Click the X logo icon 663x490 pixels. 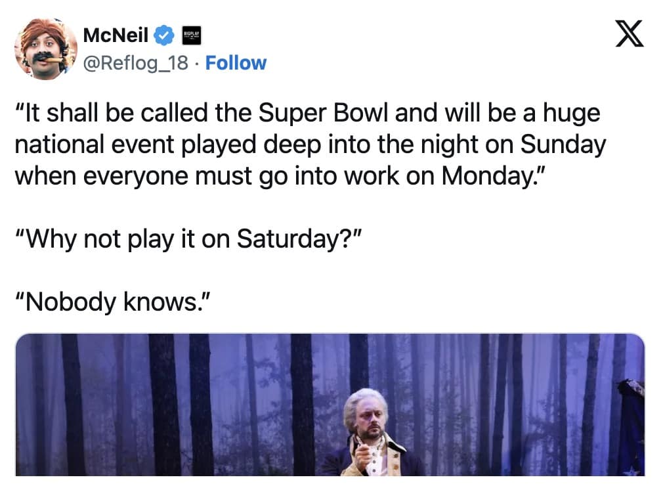(x=629, y=35)
